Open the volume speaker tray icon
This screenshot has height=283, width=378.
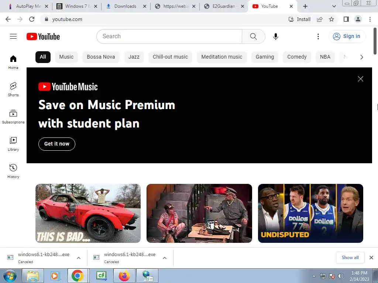click(x=341, y=276)
